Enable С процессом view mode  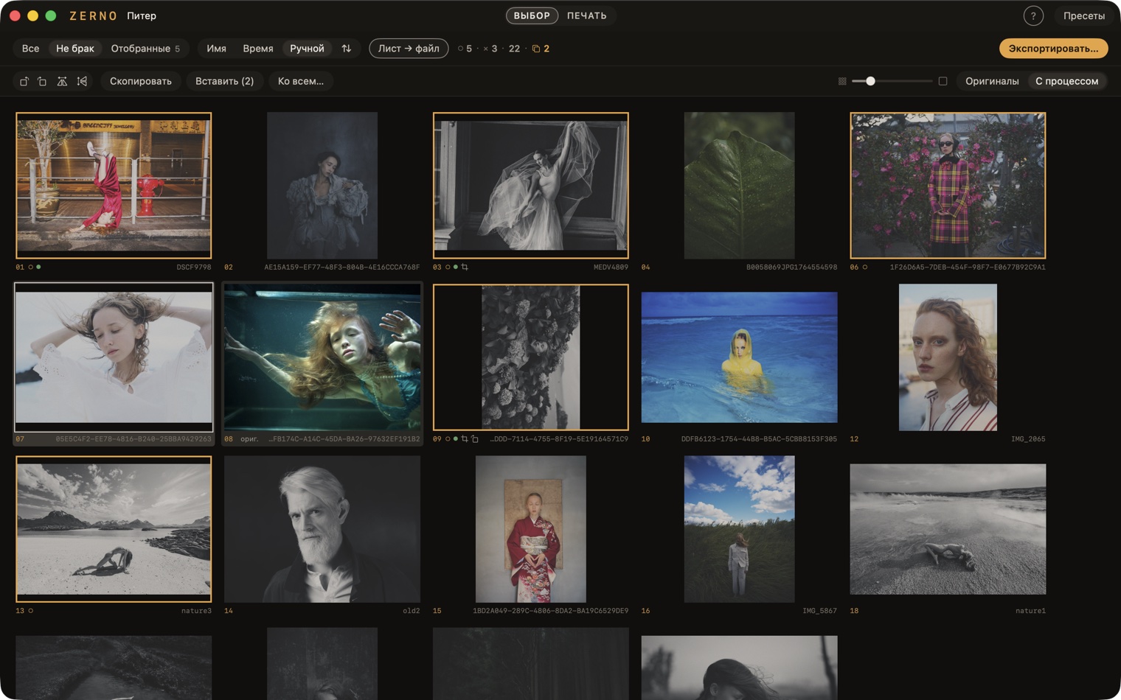pos(1066,81)
